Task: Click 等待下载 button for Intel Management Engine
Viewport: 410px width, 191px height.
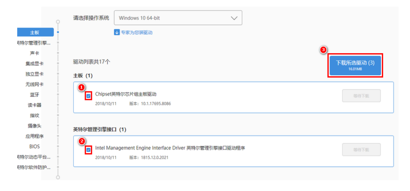Action: pos(361,150)
